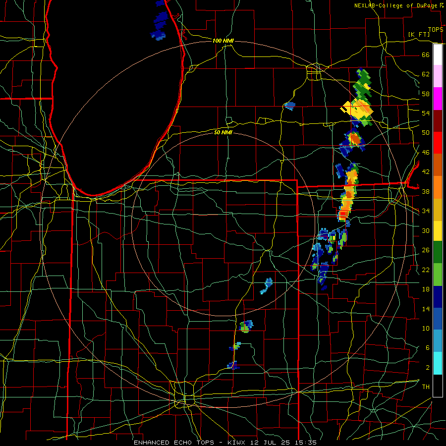The image size is (446, 446).
Task: Click the dark orange legend swatch
Action: (x=438, y=165)
